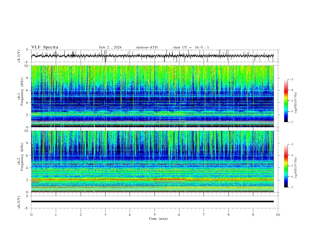Click time axis tick label "1"
Viewport: 313px width, 241px height.
tap(56, 215)
